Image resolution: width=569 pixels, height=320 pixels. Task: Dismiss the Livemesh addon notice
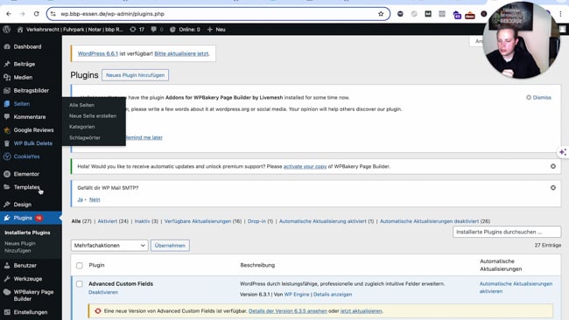(539, 97)
